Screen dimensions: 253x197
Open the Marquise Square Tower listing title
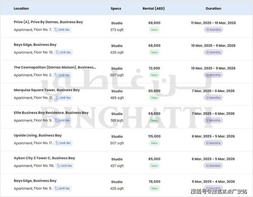pos(46,90)
